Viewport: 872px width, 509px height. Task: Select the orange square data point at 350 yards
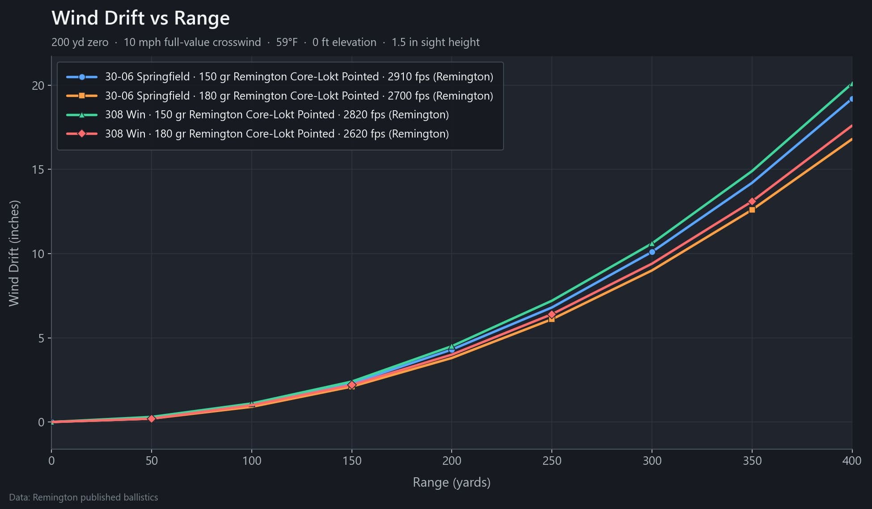752,210
